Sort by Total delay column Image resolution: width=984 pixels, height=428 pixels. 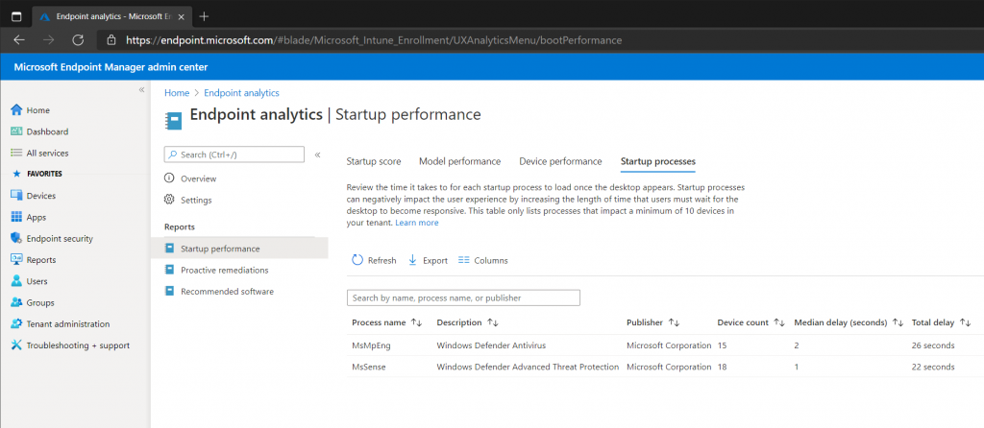click(942, 322)
